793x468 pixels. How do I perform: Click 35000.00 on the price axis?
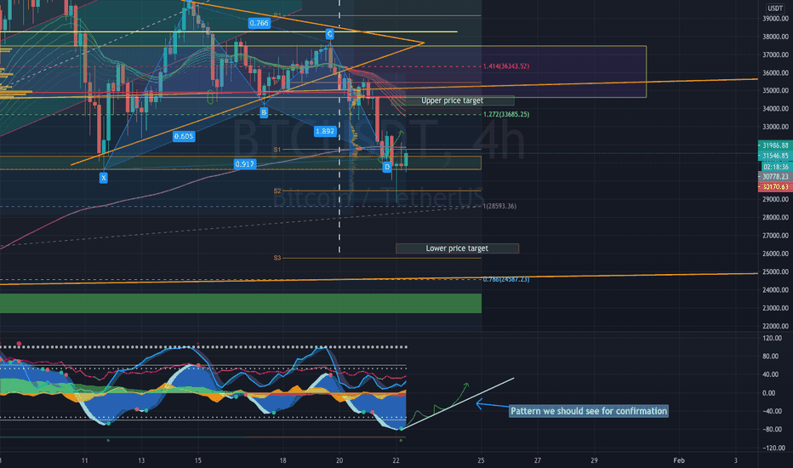tap(775, 91)
